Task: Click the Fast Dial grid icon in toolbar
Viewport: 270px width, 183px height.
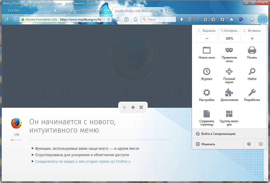Action: [x=6, y=20]
